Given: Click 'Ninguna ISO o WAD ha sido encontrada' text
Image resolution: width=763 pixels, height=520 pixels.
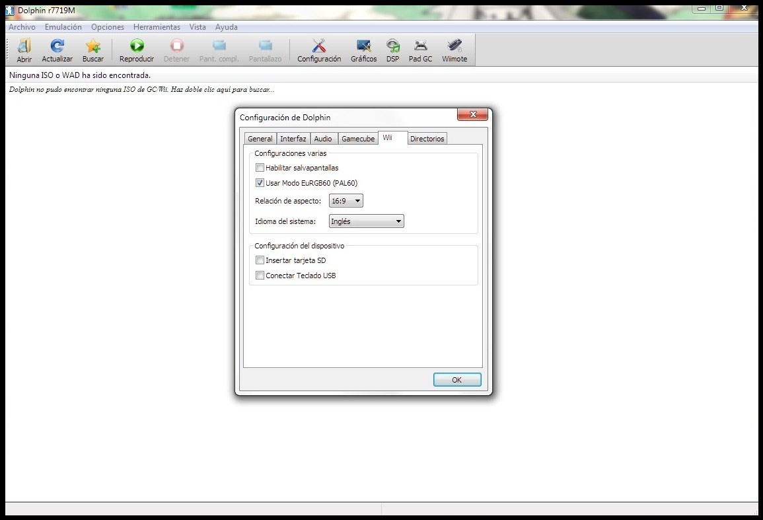Looking at the screenshot, I should point(80,75).
